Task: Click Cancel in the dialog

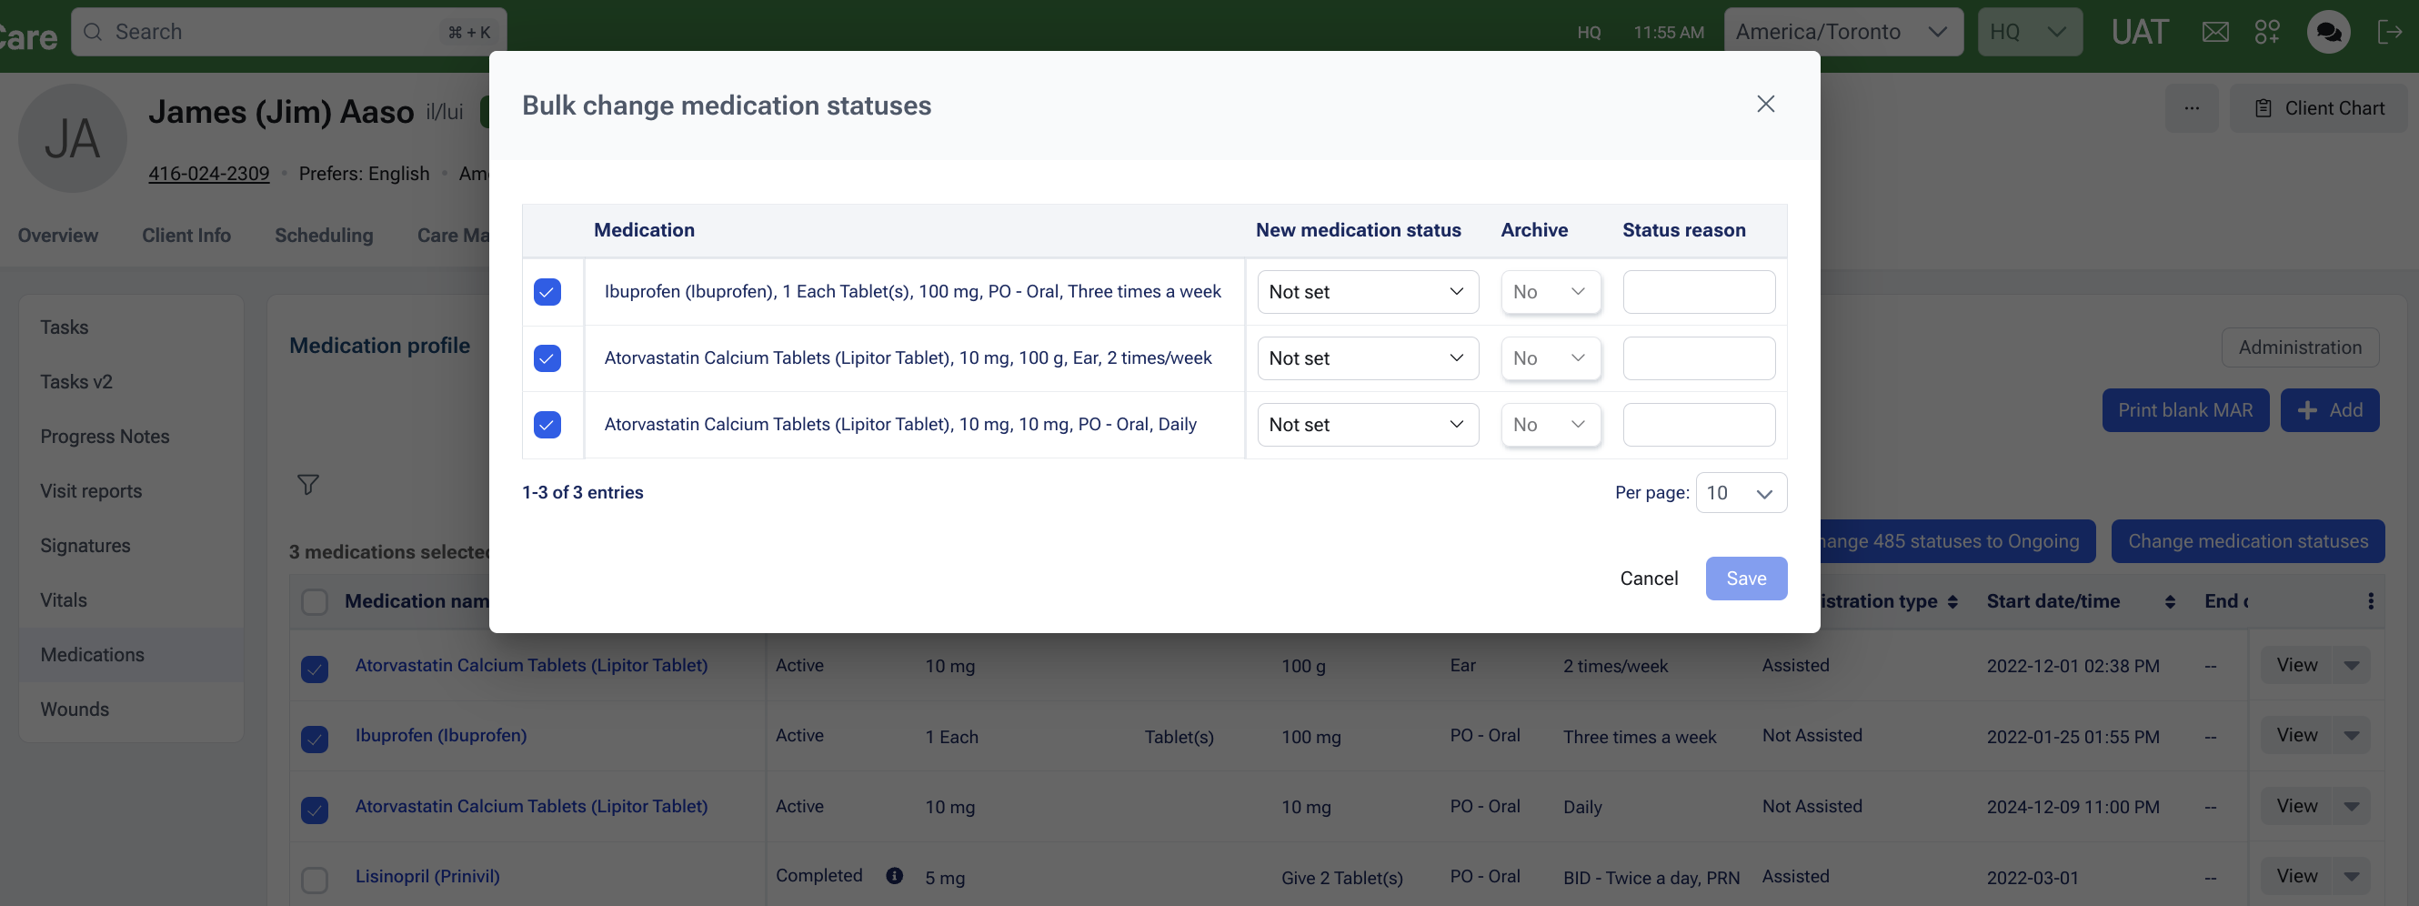Action: click(x=1648, y=579)
